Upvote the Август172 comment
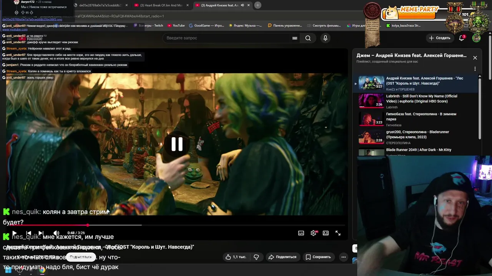 point(23,13)
